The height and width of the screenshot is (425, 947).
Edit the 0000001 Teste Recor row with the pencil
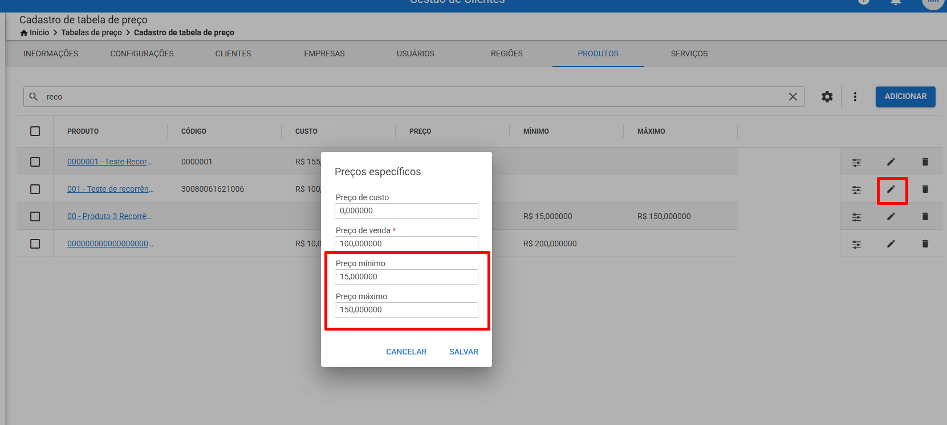(891, 162)
